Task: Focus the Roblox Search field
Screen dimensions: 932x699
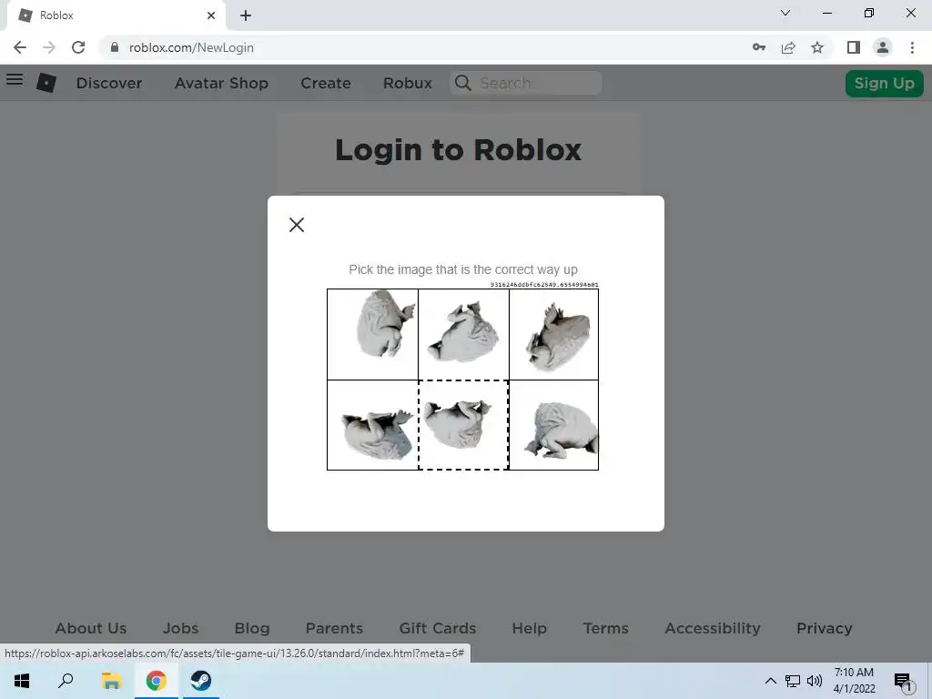Action: pyautogui.click(x=526, y=83)
